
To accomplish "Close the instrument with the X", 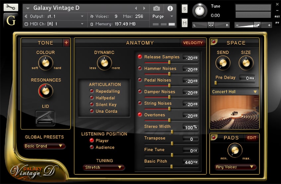I will click(x=277, y=4).
